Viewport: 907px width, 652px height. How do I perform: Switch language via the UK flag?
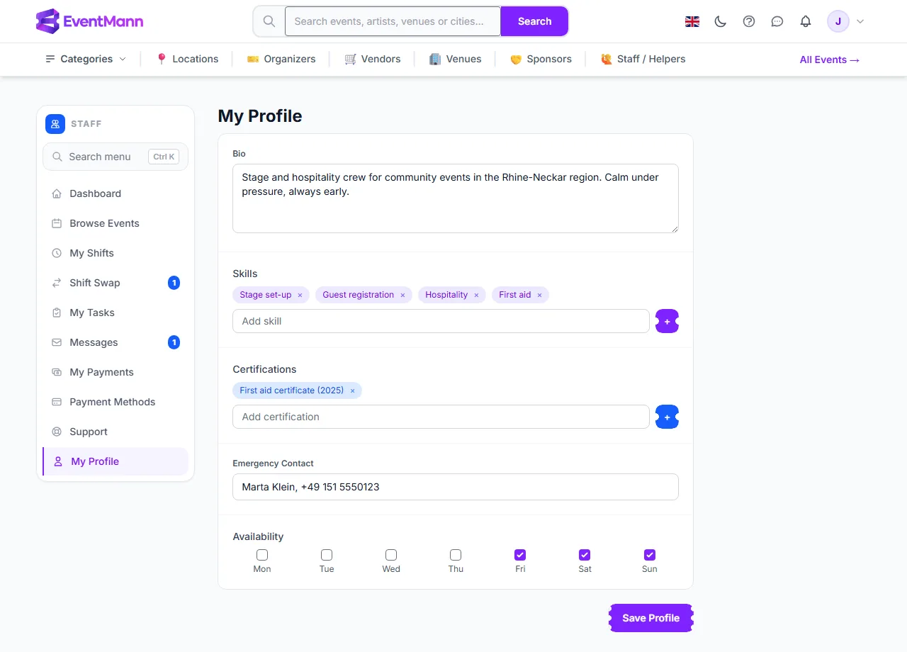tap(692, 21)
